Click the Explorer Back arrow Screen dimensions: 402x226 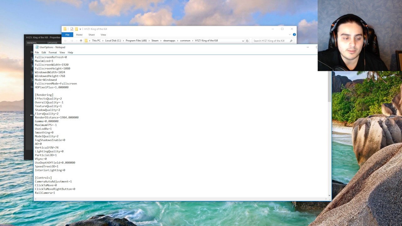[66, 41]
